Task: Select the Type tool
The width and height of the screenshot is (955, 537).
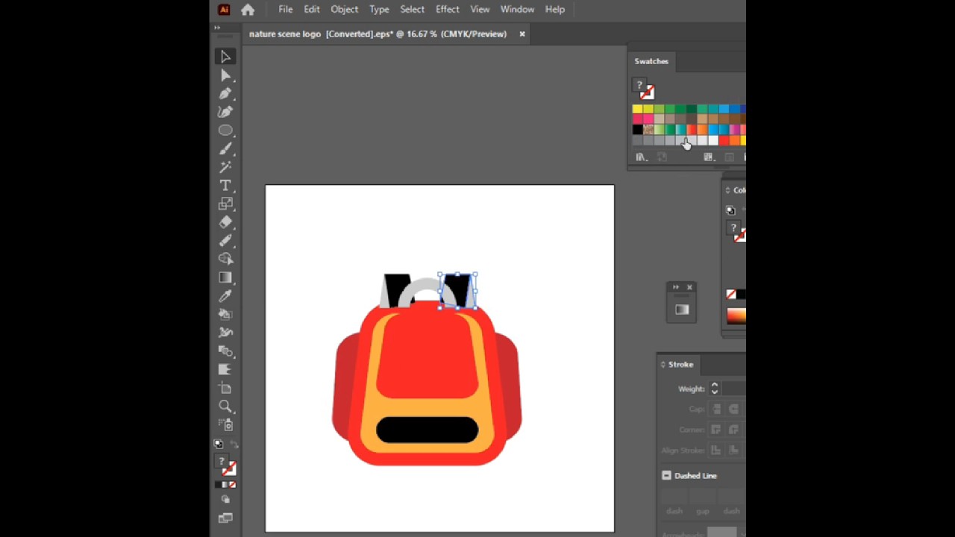Action: (x=225, y=186)
